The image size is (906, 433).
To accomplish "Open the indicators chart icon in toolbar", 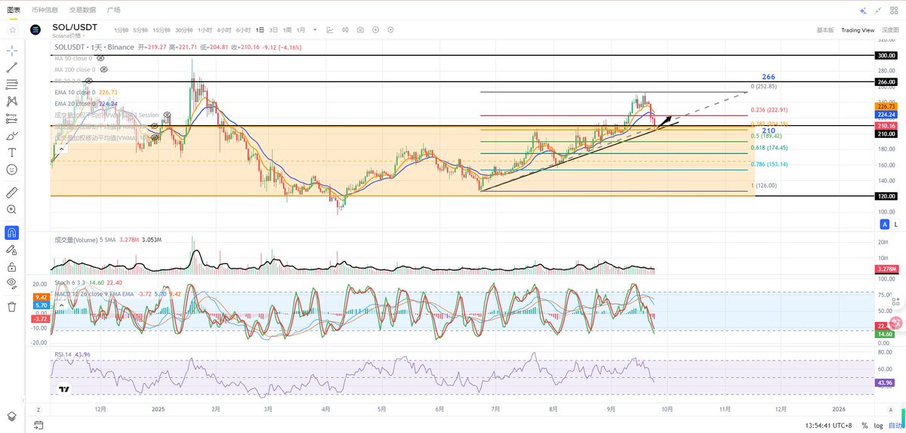I will (330, 29).
